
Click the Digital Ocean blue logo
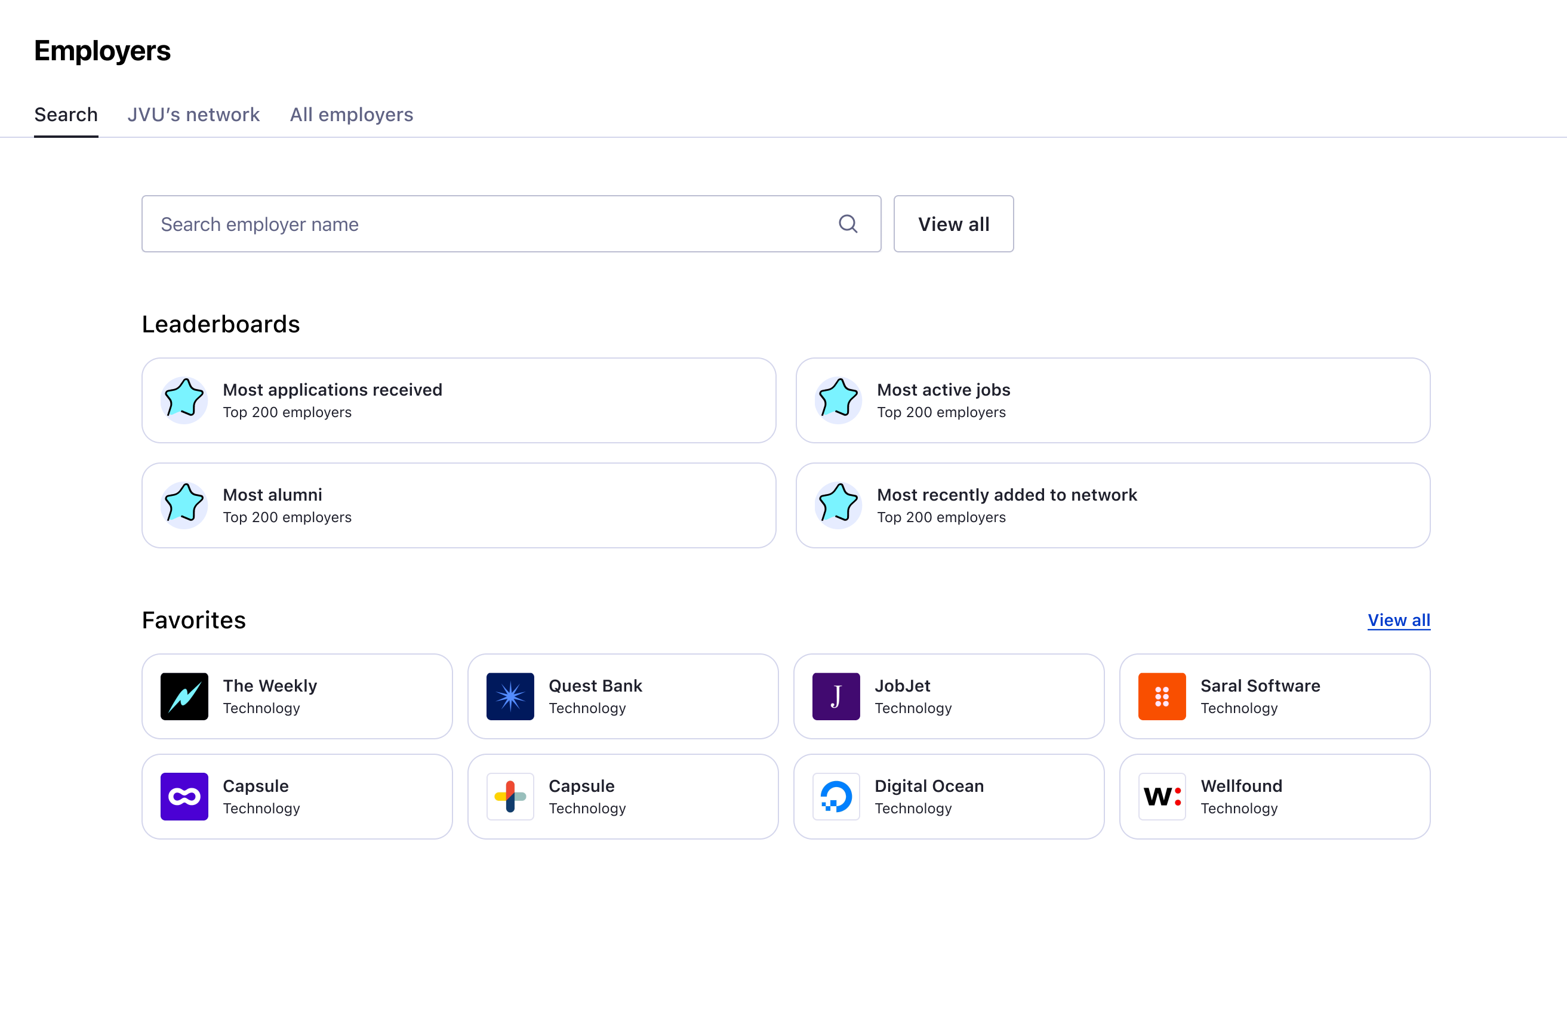836,796
